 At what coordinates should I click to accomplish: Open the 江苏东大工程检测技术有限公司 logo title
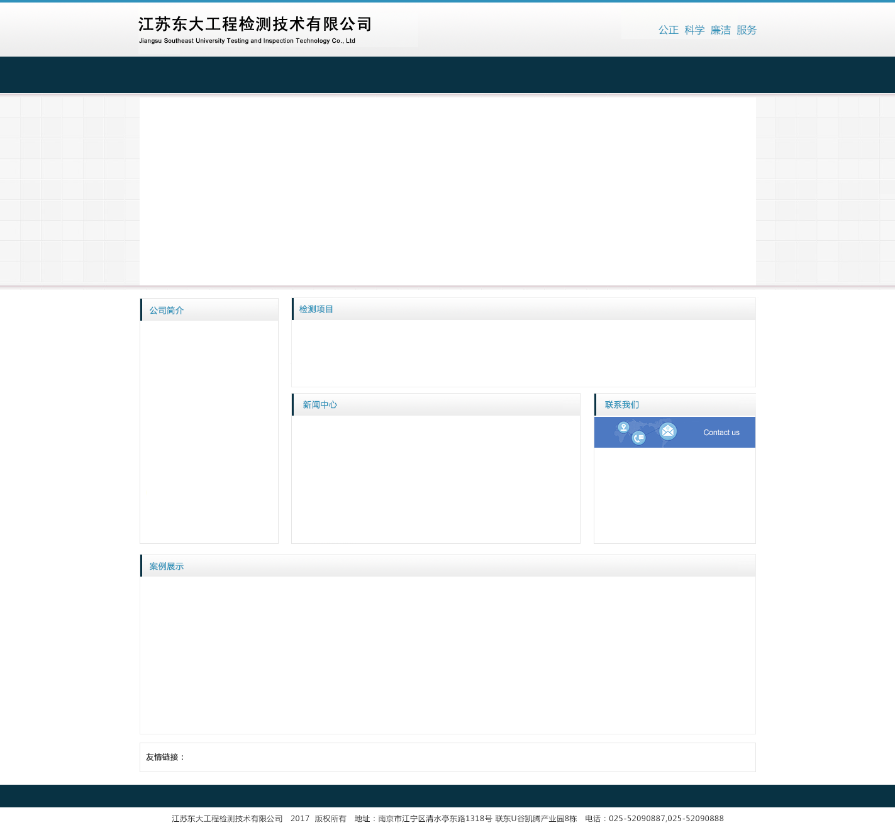[x=255, y=25]
